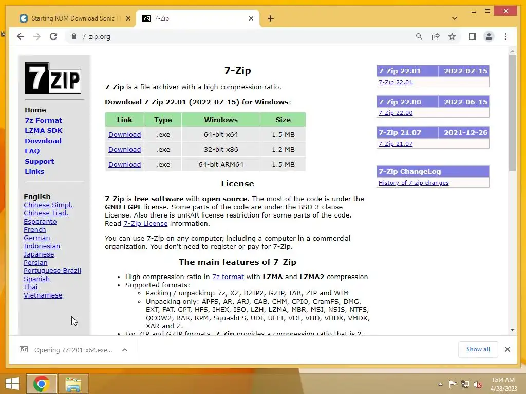Image resolution: width=526 pixels, height=394 pixels.
Task: Open the browser side panel icon
Action: (473, 36)
